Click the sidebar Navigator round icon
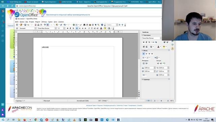Viewport: 216px width, 122px height. coord(172,48)
